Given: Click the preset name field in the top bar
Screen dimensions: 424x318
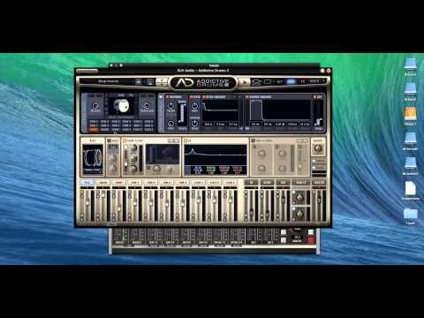Looking at the screenshot, I should point(109,81).
